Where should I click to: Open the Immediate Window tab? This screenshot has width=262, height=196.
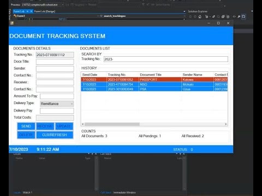click(x=124, y=192)
